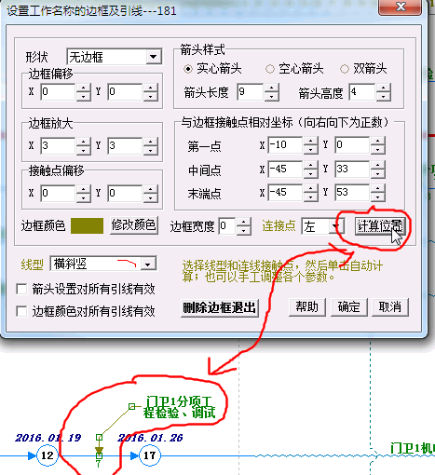Tick 边框颜色对所有引线有效 checkbox

[x=21, y=311]
